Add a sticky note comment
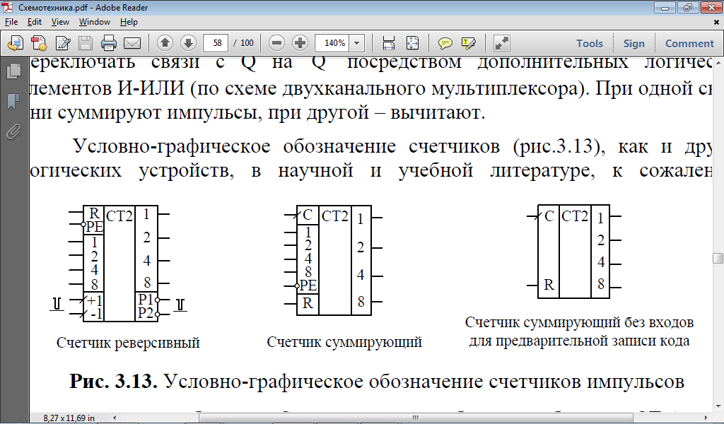Image resolution: width=724 pixels, height=424 pixels. pyautogui.click(x=445, y=43)
